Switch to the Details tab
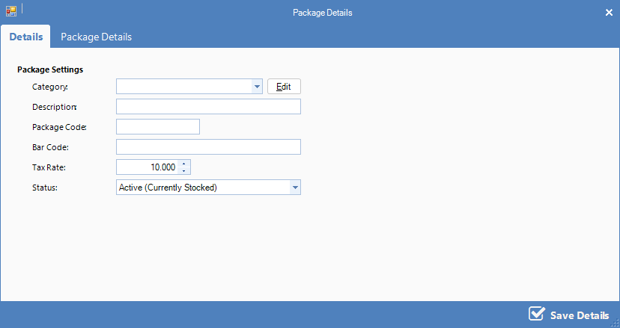 tap(25, 37)
